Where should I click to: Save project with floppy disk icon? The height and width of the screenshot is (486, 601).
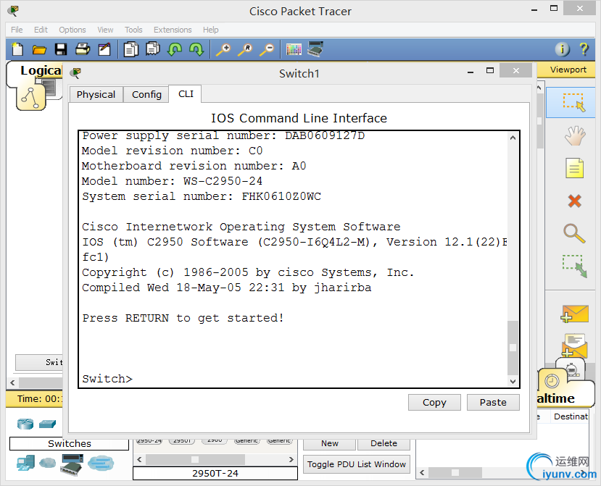pyautogui.click(x=61, y=49)
